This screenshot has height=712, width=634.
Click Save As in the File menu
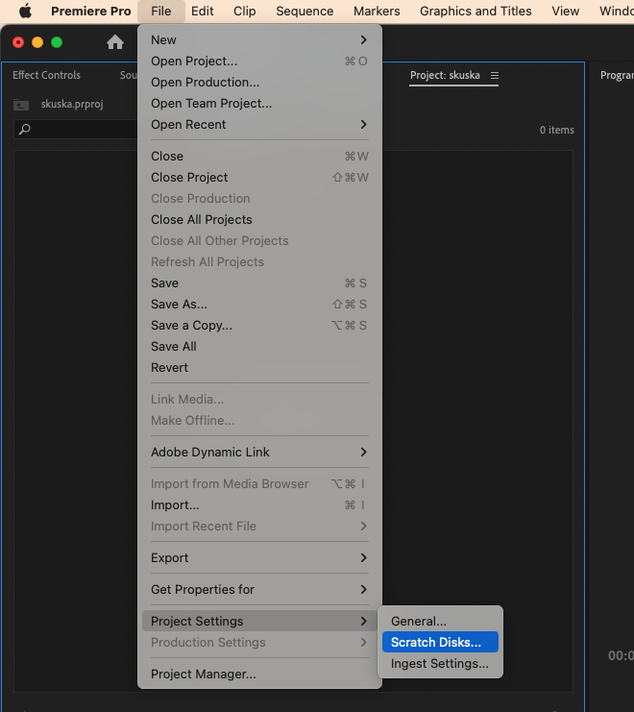179,304
